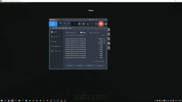Click the recording timer 00:35:19
The width and height of the screenshot is (182, 102).
64,23
